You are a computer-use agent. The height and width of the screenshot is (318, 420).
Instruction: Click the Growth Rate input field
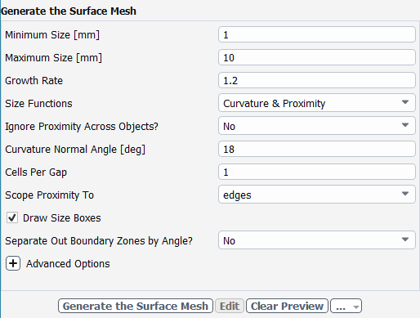coord(317,80)
